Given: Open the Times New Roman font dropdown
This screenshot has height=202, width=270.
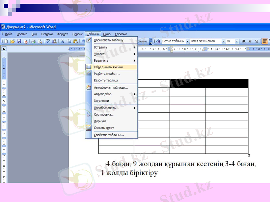Looking at the screenshot, I should pos(223,41).
